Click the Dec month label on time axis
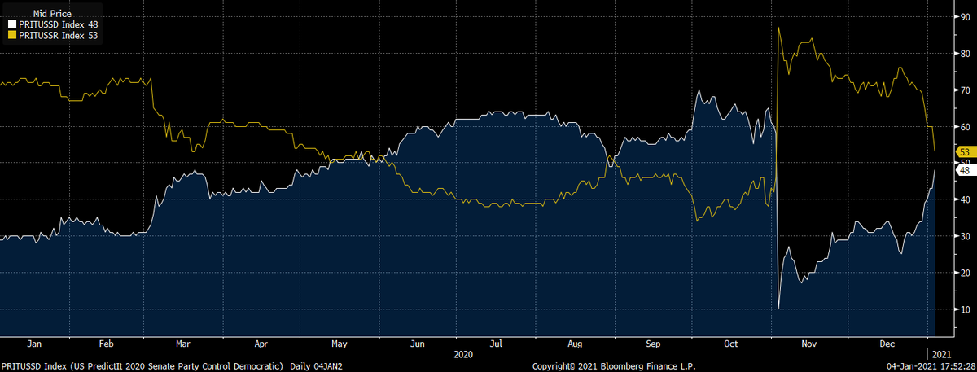The width and height of the screenshot is (977, 372). click(886, 344)
